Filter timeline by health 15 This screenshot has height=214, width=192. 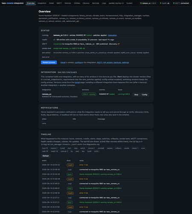54,151
